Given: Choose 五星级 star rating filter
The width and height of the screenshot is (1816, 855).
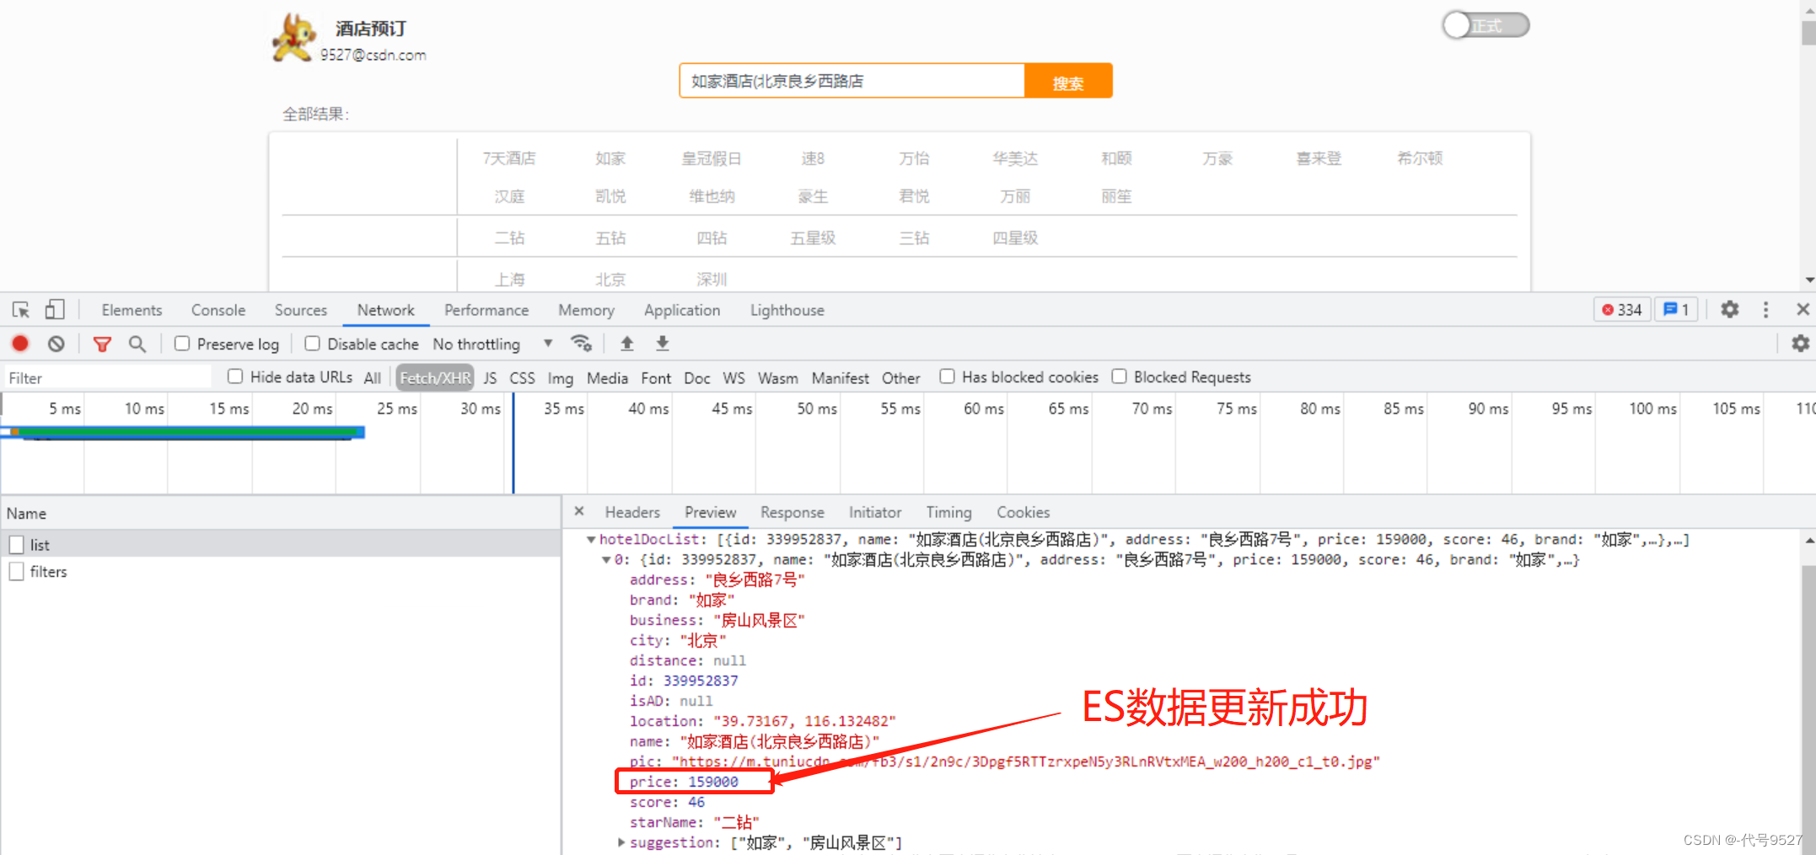Looking at the screenshot, I should click(813, 238).
